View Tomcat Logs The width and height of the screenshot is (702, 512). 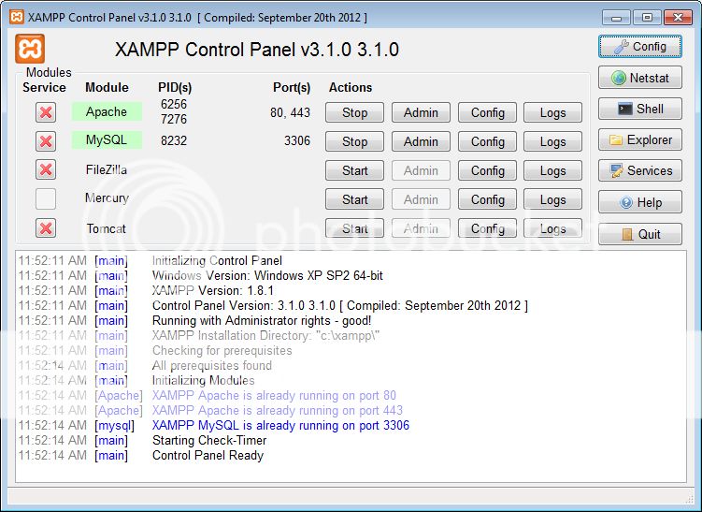(x=553, y=228)
